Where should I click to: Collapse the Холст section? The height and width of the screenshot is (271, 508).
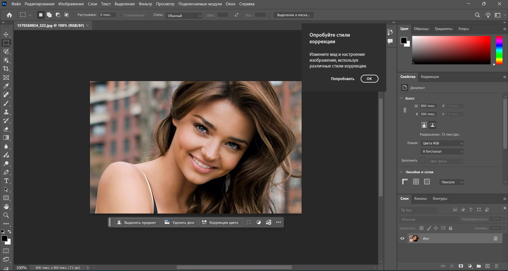(x=401, y=98)
